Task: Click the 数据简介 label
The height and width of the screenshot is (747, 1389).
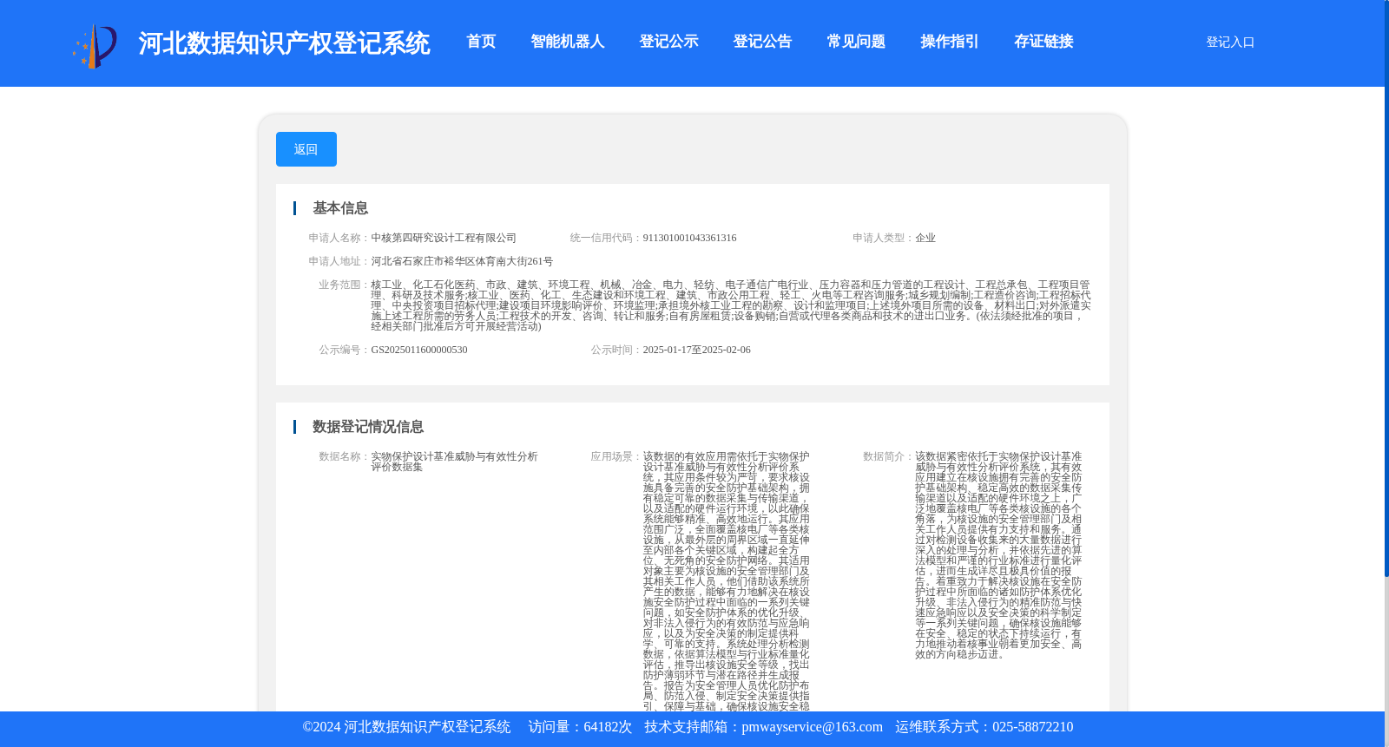Action: click(x=888, y=456)
